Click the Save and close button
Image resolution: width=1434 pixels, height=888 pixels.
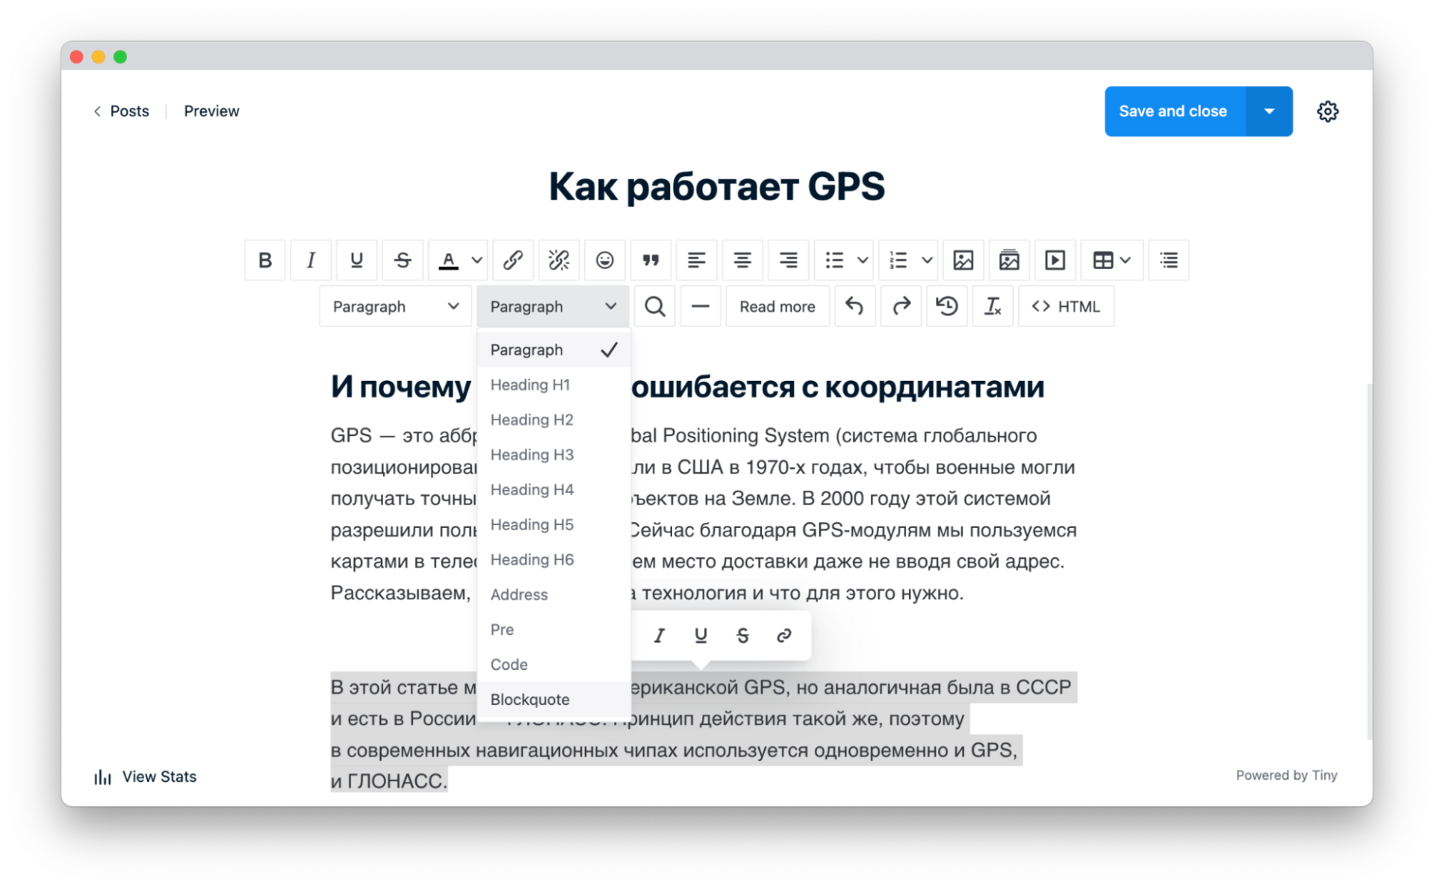point(1173,111)
